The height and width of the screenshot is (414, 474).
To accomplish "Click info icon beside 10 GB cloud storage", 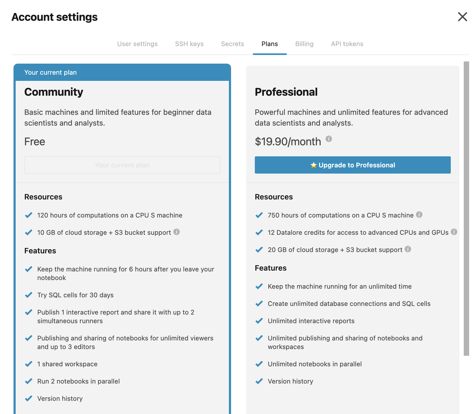I will (x=177, y=232).
